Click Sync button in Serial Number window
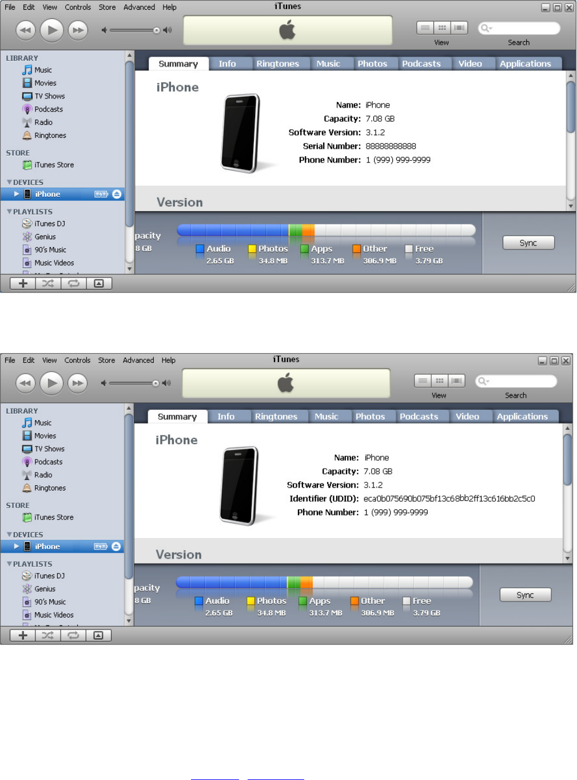Screen dimensions: 577x780 click(528, 243)
